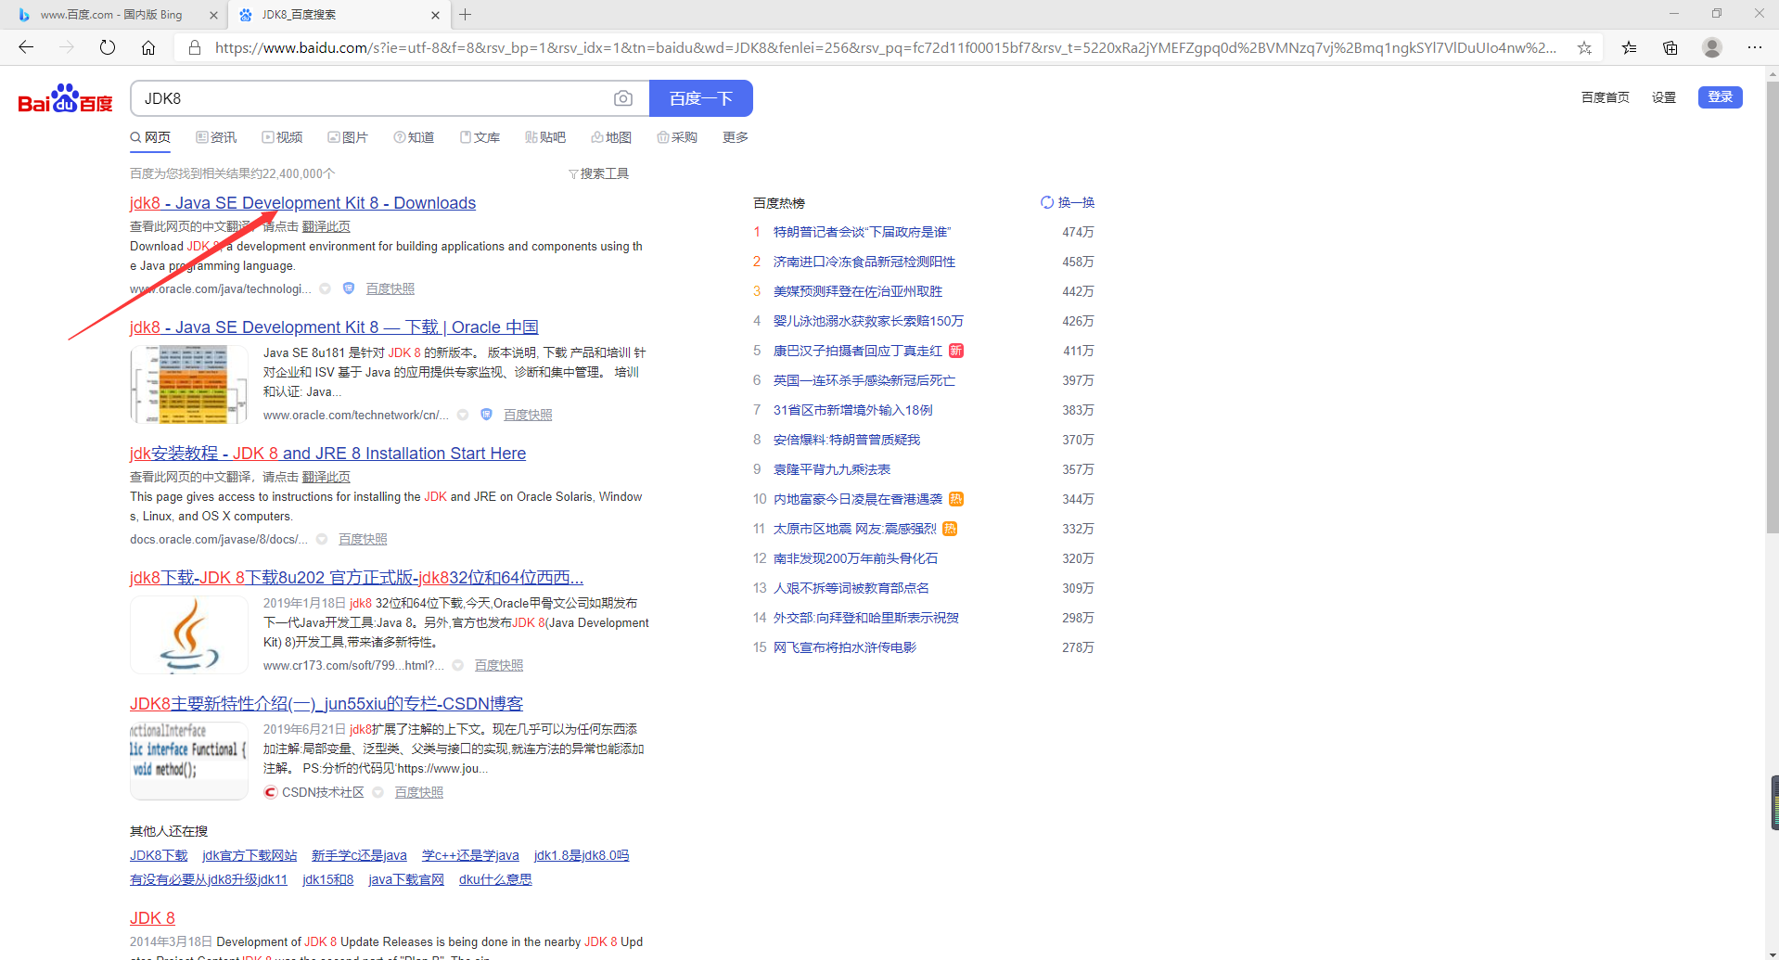This screenshot has height=960, width=1779.
Task: Open a new browser tab
Action: point(466,15)
